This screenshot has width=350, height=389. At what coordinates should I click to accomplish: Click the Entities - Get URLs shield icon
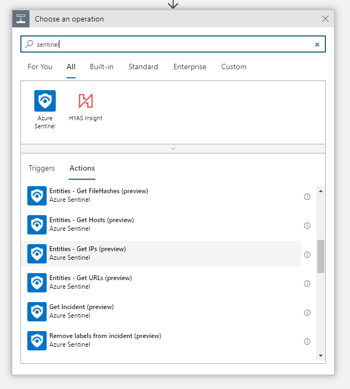(x=37, y=283)
